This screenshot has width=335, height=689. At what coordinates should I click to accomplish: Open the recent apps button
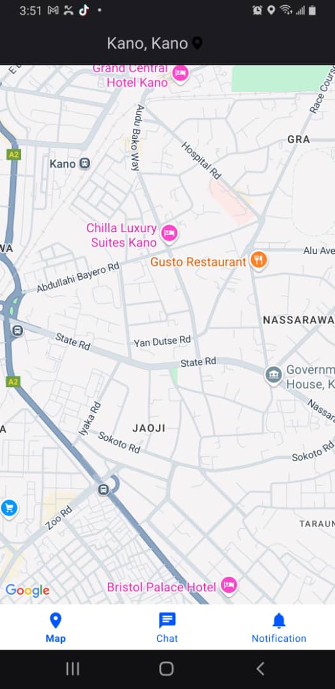tap(73, 669)
